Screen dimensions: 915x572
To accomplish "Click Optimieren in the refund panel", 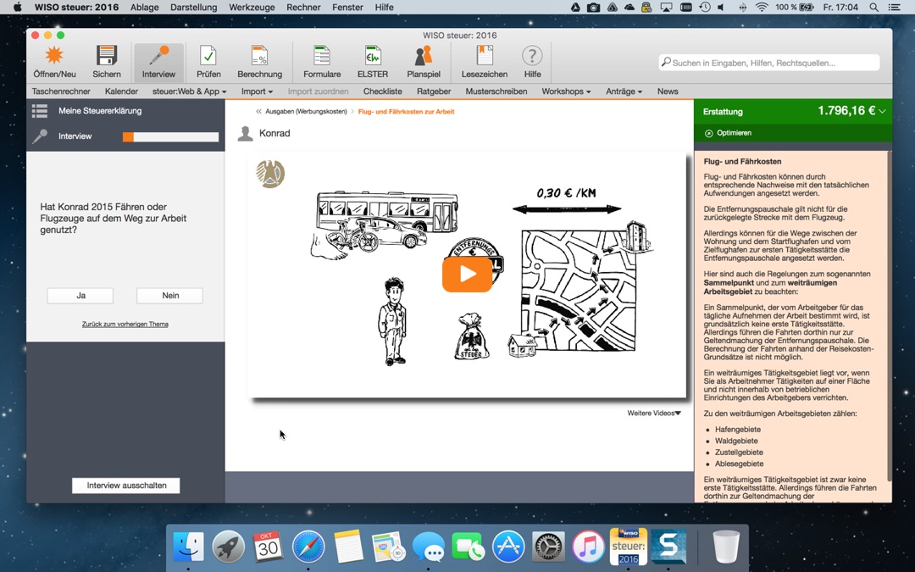I will (734, 133).
